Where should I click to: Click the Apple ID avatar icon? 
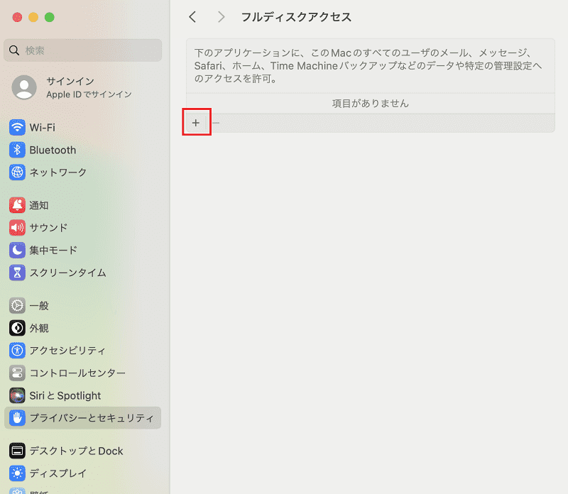pyautogui.click(x=24, y=87)
